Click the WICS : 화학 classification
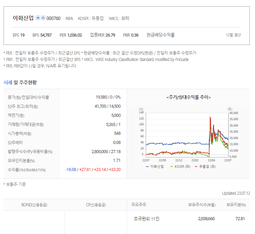This screenshot has width=255, height=234. (x=119, y=18)
